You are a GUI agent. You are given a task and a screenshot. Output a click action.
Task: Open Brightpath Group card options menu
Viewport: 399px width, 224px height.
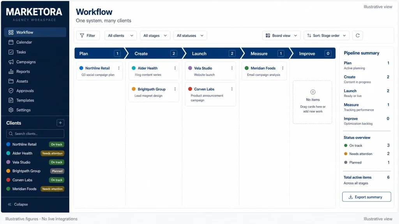pos(175,89)
